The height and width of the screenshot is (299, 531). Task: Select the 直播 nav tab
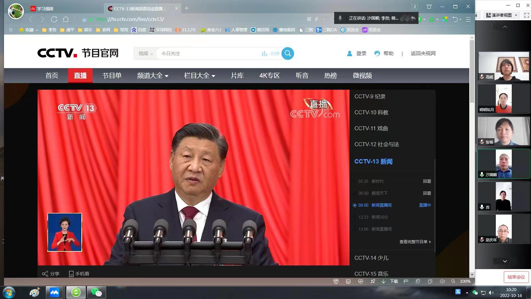(x=80, y=75)
